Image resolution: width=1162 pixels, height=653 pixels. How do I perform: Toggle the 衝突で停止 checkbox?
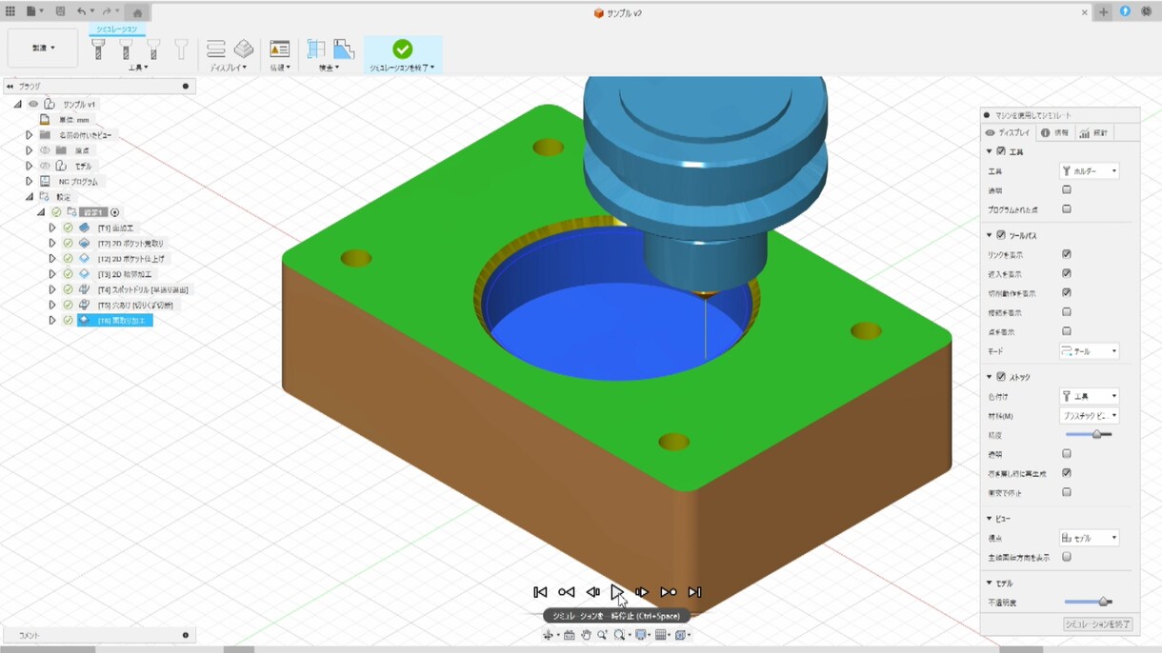point(1067,492)
